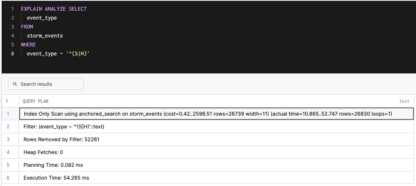Click the QUERY PLAN column header
Screen dimensions: 416x186
[x=35, y=101]
